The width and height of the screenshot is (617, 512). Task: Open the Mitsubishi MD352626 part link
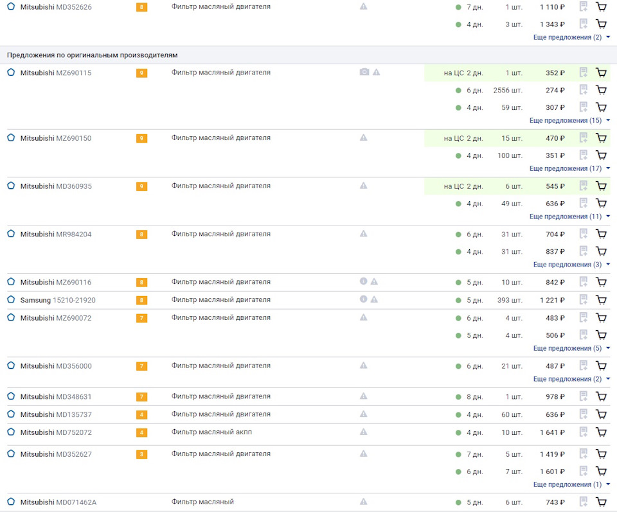coord(56,7)
